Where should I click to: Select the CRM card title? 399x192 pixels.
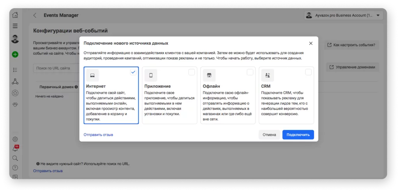pos(266,86)
